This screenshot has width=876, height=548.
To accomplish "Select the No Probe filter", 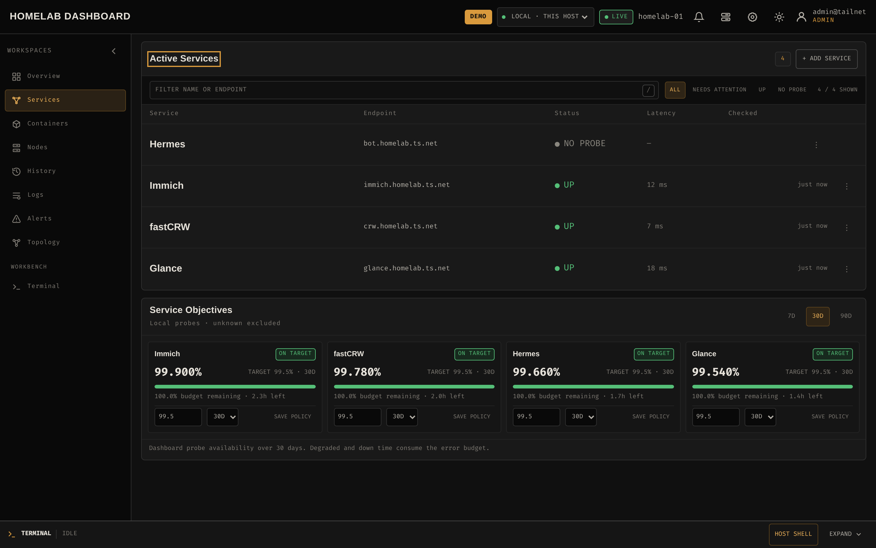I will pos(792,90).
